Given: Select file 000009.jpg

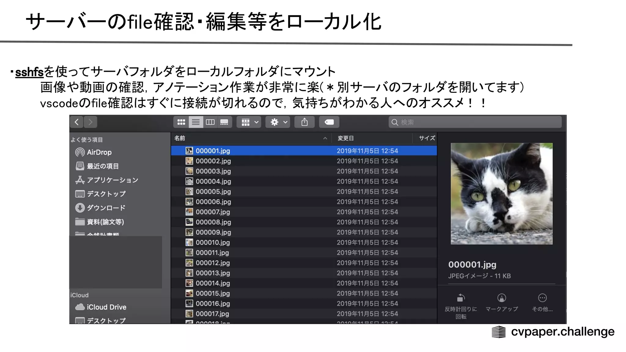Looking at the screenshot, I should (x=304, y=232).
